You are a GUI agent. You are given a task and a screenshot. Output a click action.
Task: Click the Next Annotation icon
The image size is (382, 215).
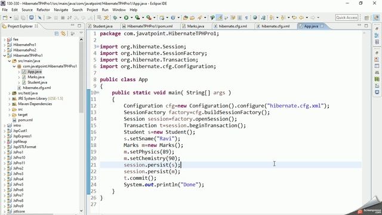click(x=272, y=17)
